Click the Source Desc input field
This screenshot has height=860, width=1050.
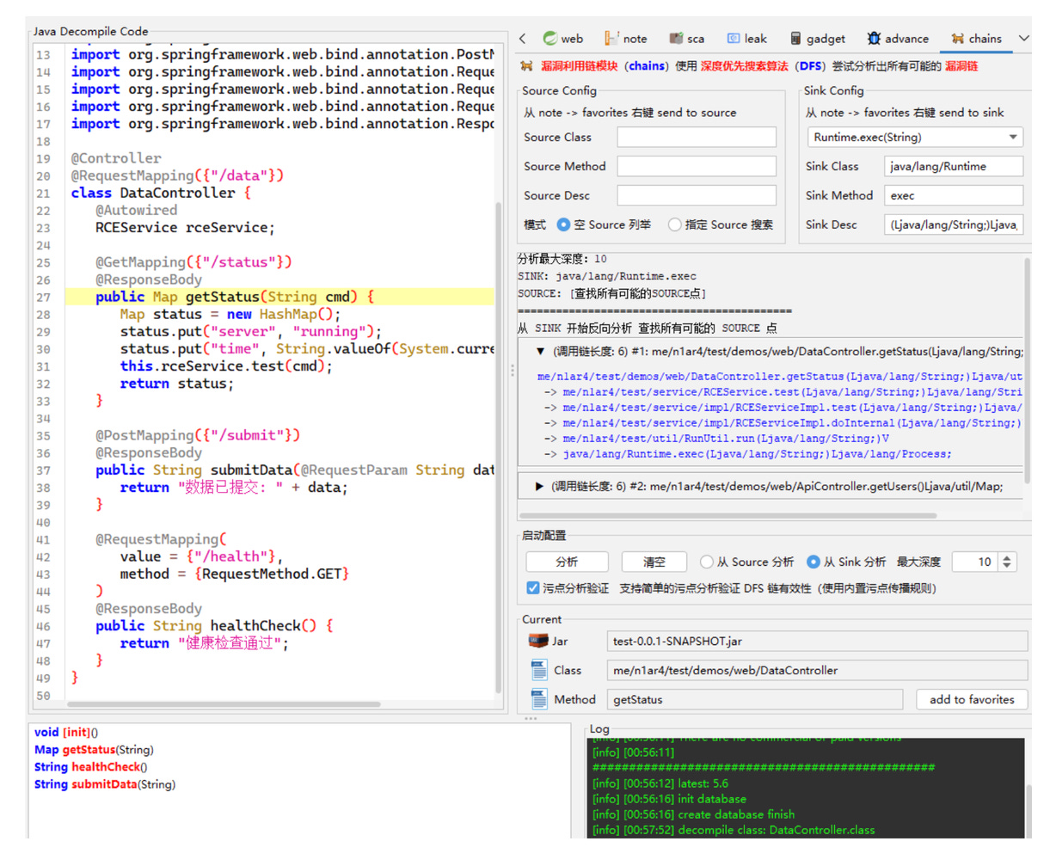(697, 195)
